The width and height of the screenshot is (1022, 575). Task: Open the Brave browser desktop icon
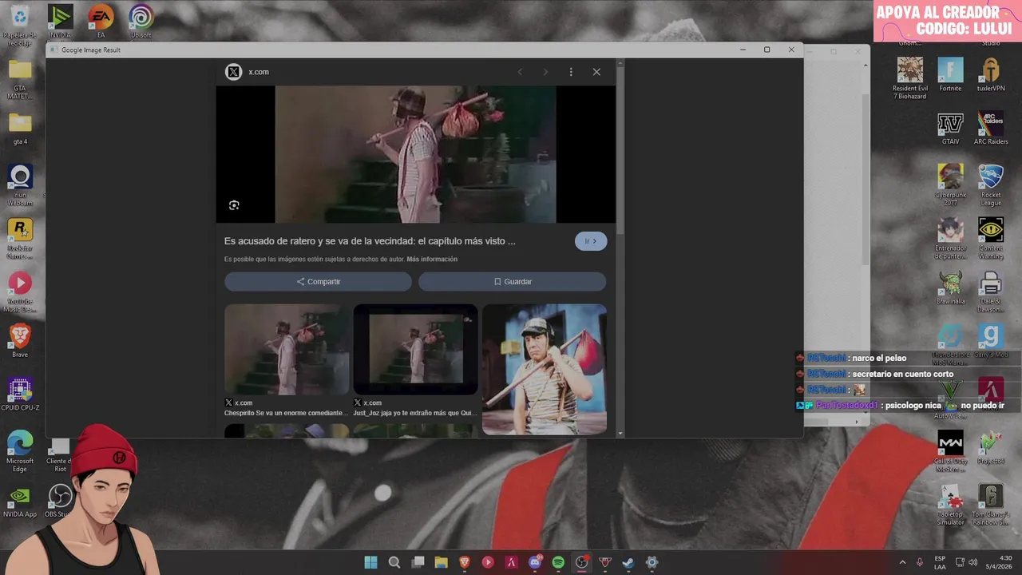pos(20,341)
